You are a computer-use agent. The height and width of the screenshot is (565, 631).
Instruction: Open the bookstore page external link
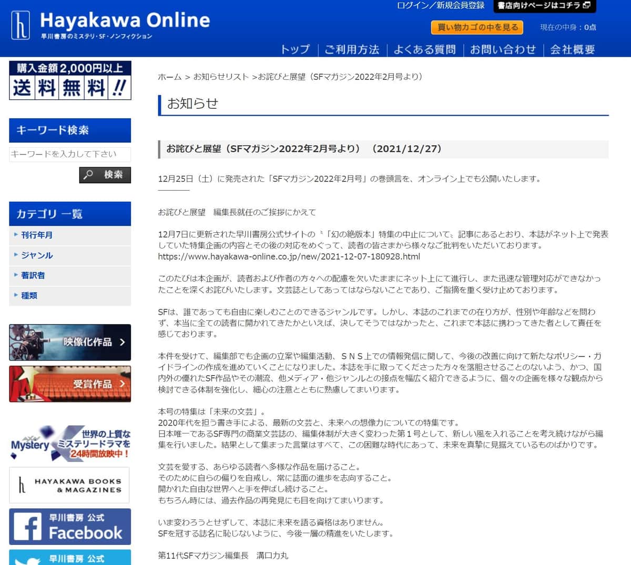[544, 6]
